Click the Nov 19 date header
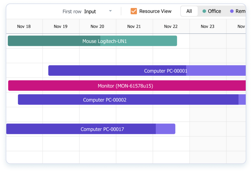Viewport: 252px width, 172px height. (61, 26)
